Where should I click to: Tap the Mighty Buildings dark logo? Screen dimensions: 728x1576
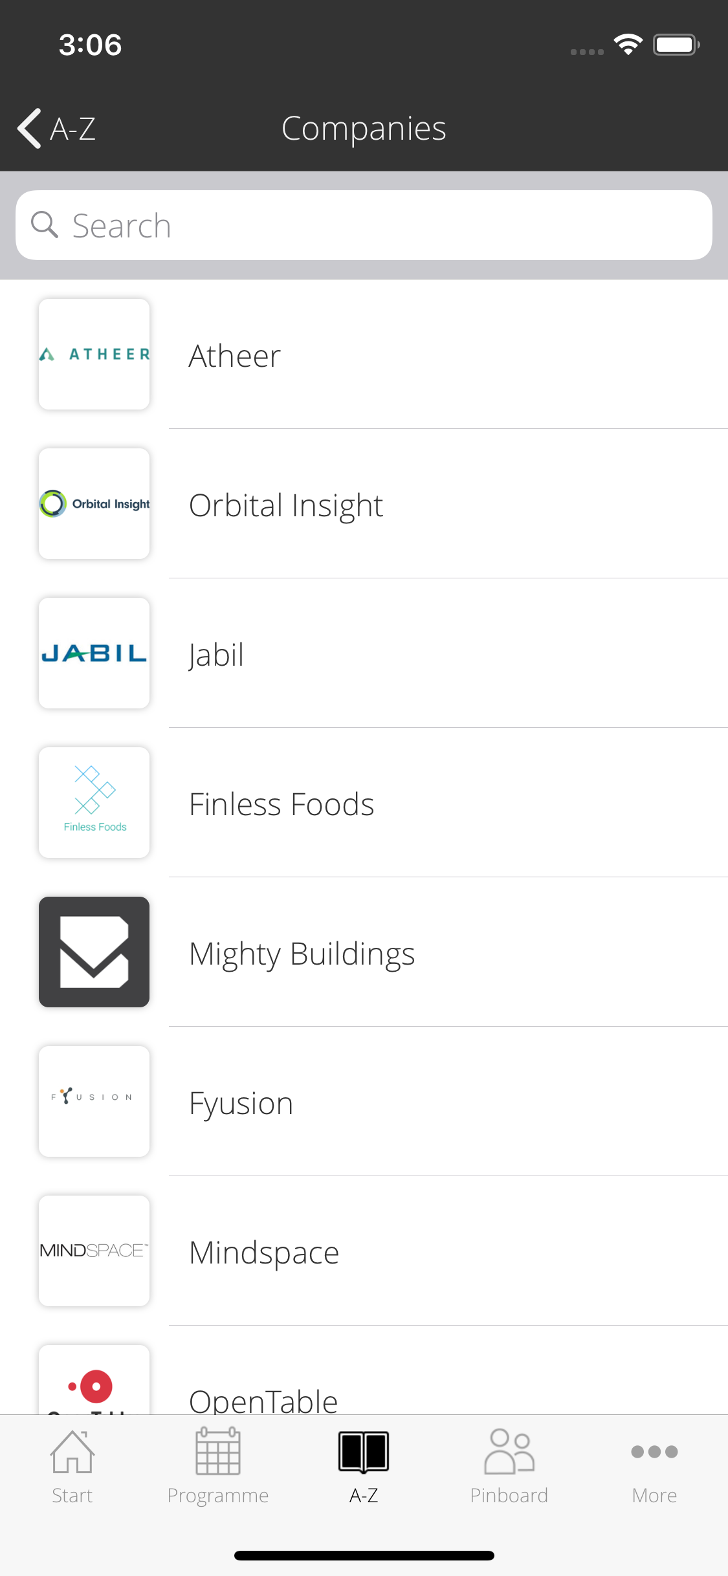tap(94, 952)
